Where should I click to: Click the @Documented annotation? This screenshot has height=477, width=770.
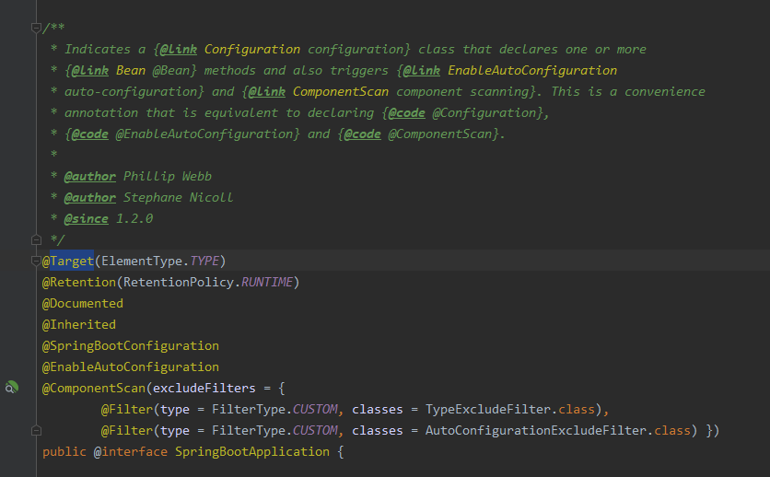coord(83,303)
